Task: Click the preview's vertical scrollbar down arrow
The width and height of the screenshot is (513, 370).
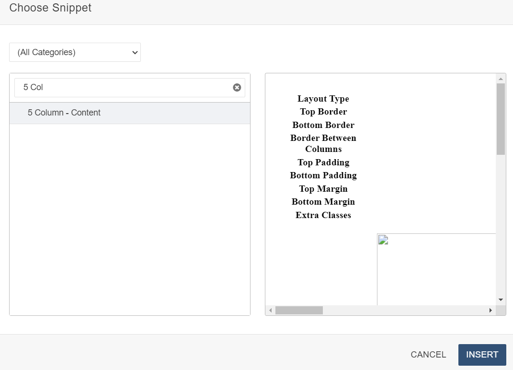Action: coord(501,300)
